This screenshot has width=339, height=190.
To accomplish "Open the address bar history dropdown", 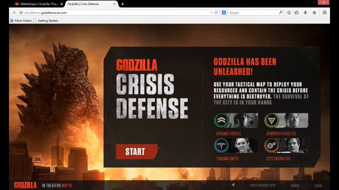I will coord(211,13).
